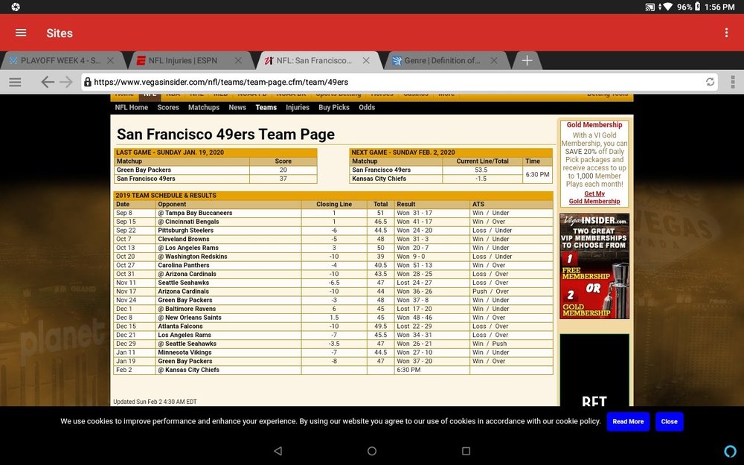This screenshot has height=465, width=744.
Task: Click Minnesota Vikings opponent
Action: [x=185, y=353]
